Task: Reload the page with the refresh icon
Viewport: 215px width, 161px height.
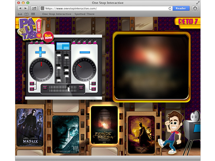Action: [170, 8]
